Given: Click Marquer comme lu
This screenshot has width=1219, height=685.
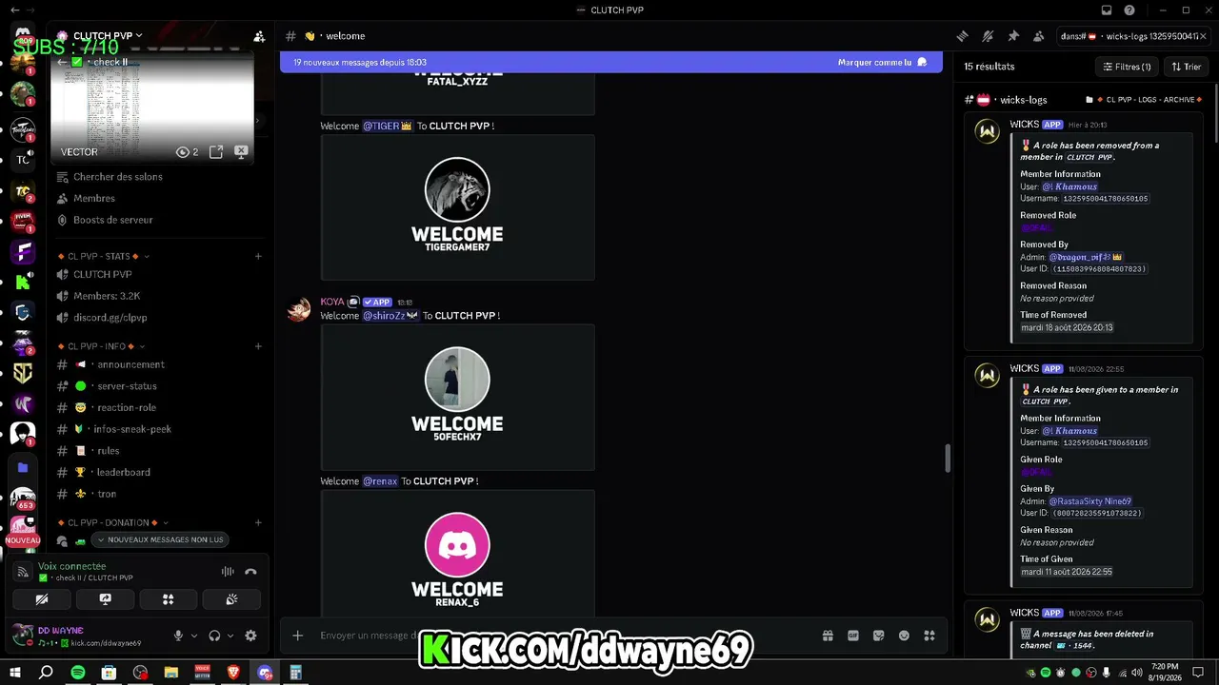Looking at the screenshot, I should 882,62.
